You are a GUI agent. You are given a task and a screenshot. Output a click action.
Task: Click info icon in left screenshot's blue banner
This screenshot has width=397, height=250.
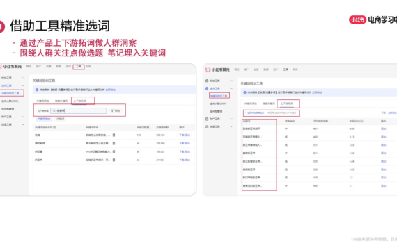point(37,90)
